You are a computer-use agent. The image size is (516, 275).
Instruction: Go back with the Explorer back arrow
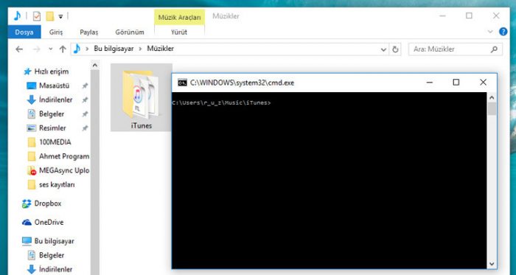[19, 49]
